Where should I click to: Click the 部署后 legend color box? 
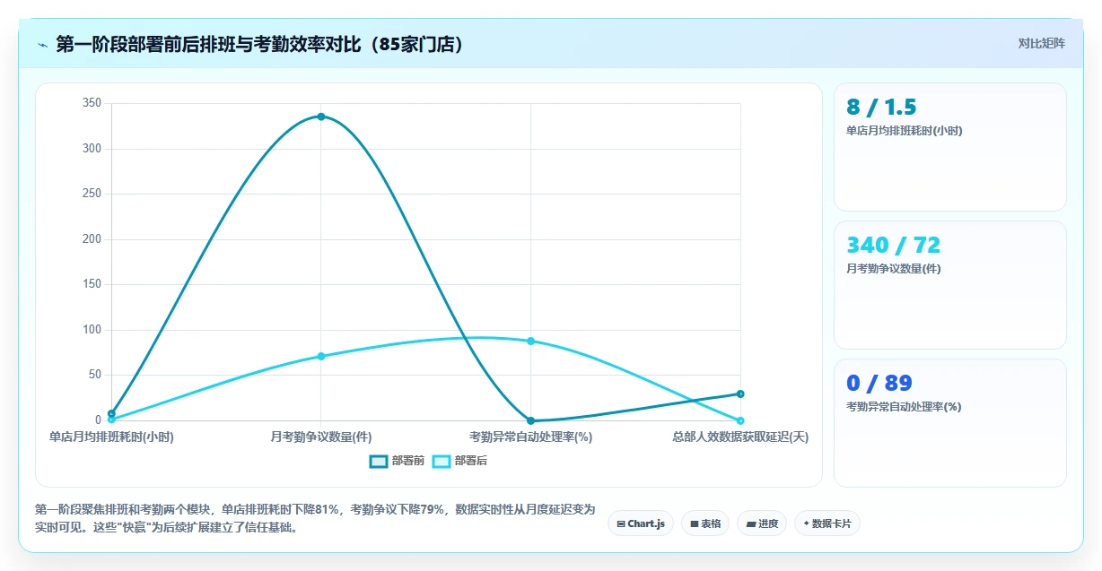[442, 461]
